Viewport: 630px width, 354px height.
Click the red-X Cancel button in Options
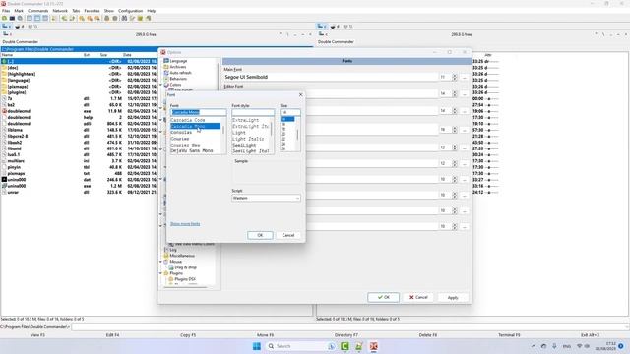coord(418,297)
